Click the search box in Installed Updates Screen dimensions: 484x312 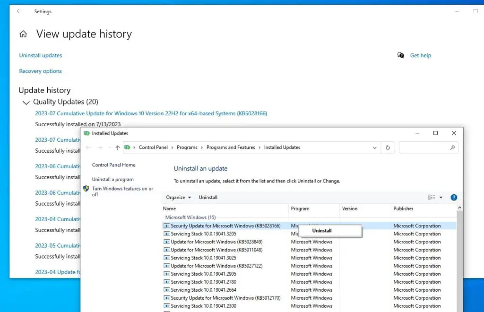pos(428,147)
